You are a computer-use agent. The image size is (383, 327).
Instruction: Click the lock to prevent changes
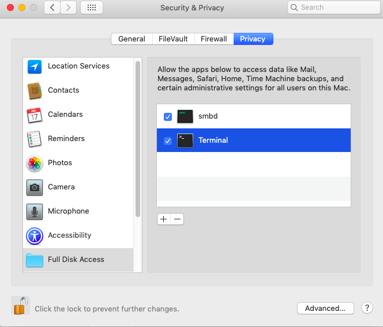(20, 306)
